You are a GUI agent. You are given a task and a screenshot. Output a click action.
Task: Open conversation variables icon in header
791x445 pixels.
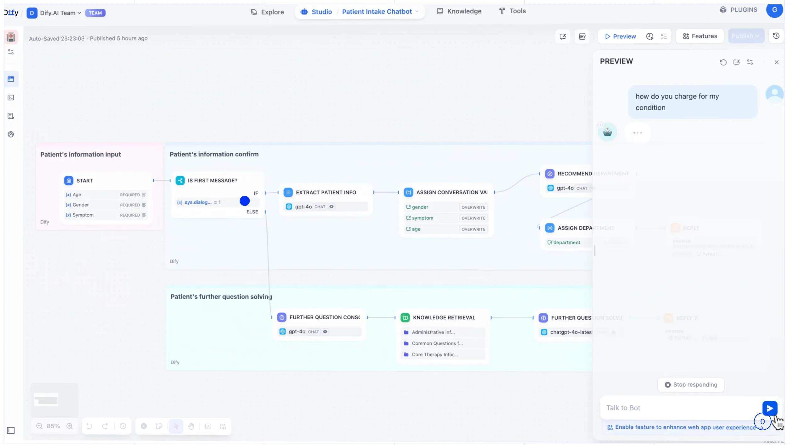(x=562, y=36)
